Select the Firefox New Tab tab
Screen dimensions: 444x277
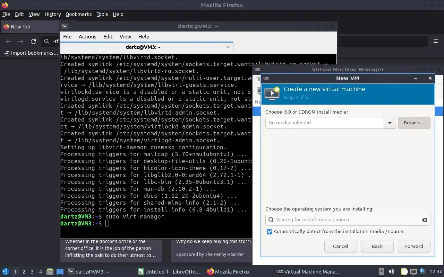click(31, 27)
